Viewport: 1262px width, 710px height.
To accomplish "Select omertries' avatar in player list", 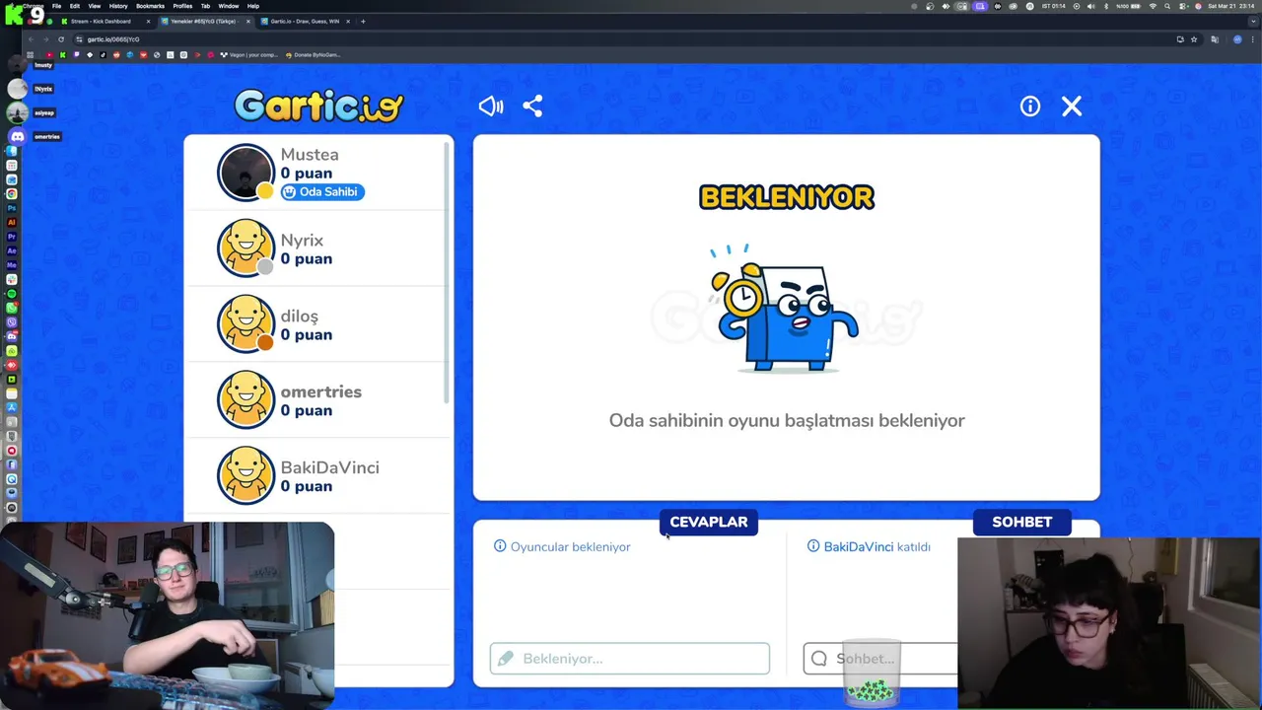I will click(245, 399).
